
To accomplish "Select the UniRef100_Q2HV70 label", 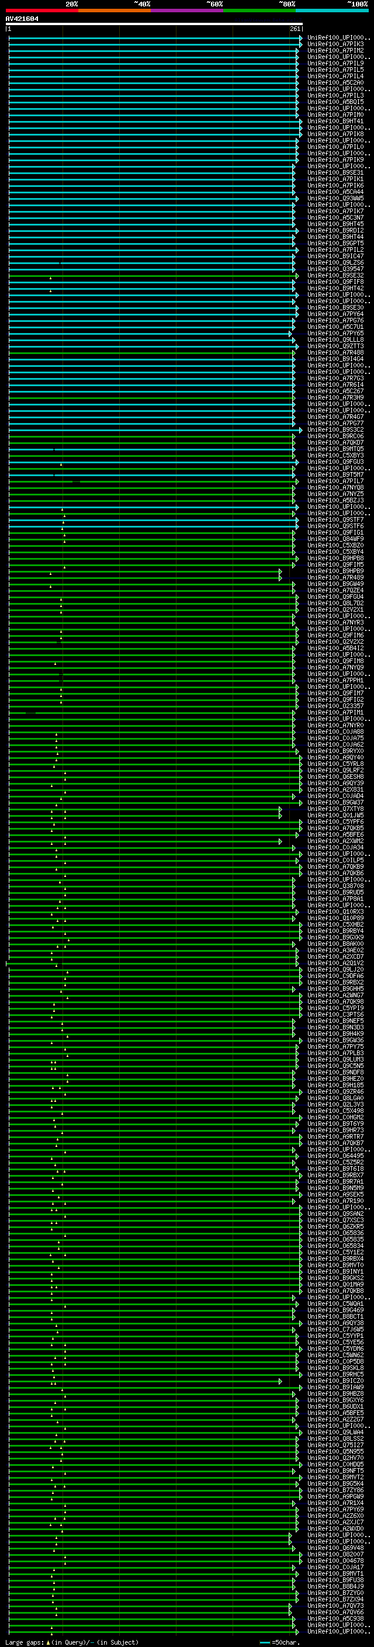I will pos(335,1458).
